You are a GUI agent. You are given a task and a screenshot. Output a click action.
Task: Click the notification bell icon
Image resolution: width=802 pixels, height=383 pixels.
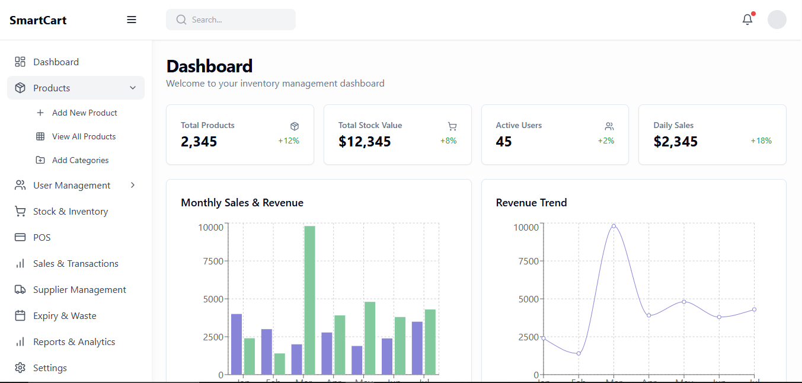pos(747,20)
